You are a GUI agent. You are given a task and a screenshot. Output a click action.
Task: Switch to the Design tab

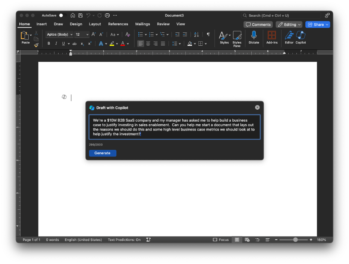pyautogui.click(x=76, y=24)
